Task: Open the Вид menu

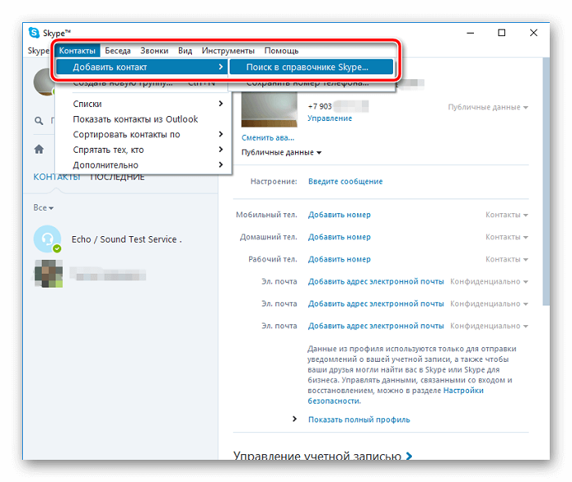Action: pos(185,51)
